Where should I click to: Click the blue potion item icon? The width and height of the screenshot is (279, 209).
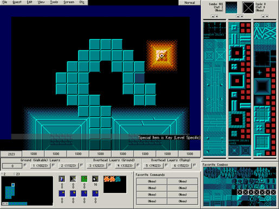(x=62, y=179)
